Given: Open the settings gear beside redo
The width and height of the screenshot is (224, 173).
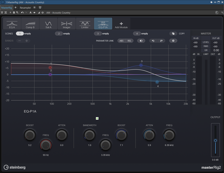Looking at the screenshot, I should click(x=173, y=41).
